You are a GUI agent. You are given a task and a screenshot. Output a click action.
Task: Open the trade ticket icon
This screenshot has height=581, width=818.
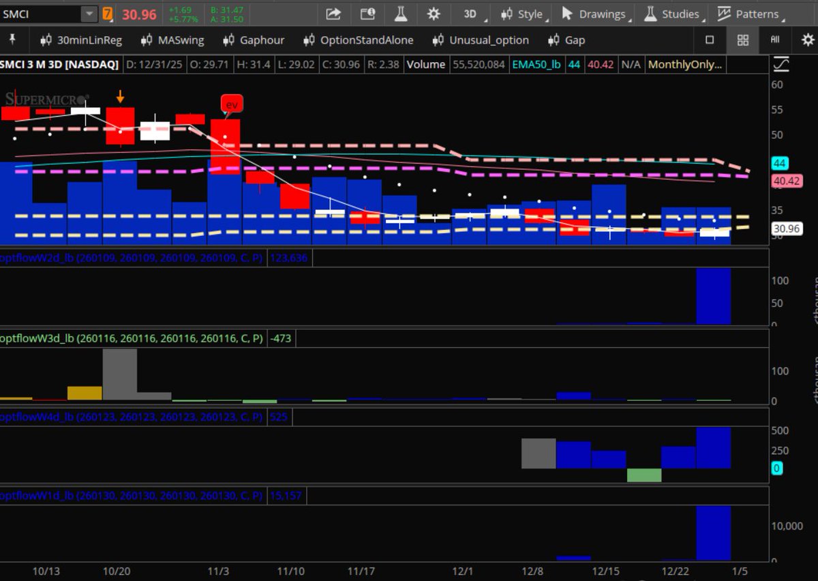point(367,14)
